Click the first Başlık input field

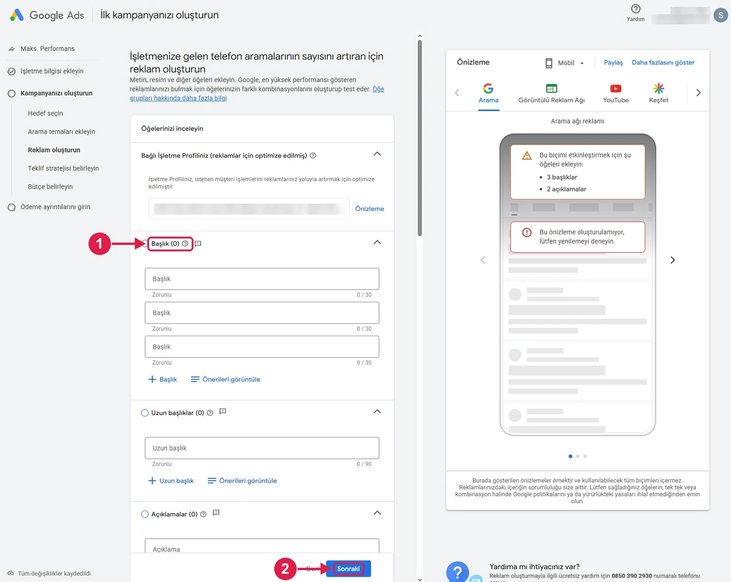point(262,279)
